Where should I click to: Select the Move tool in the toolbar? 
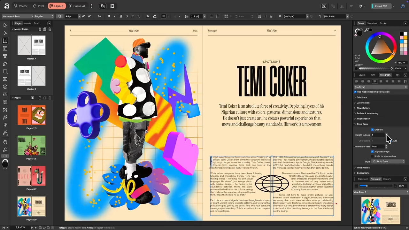coord(5,25)
